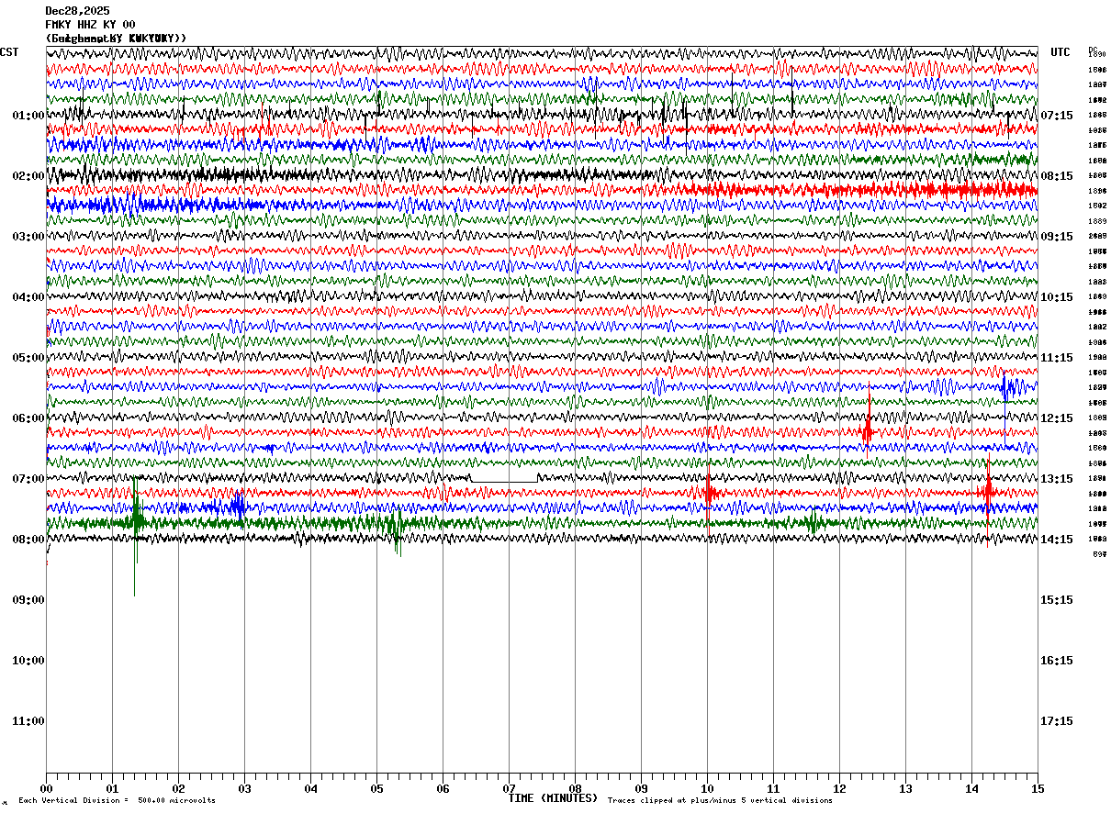Viewport: 1111px width, 813px height.
Task: Click the UTC timezone label
Action: point(1060,52)
